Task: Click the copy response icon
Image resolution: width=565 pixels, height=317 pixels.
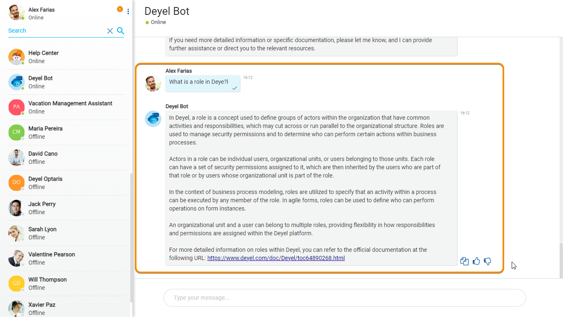Action: coord(464,261)
